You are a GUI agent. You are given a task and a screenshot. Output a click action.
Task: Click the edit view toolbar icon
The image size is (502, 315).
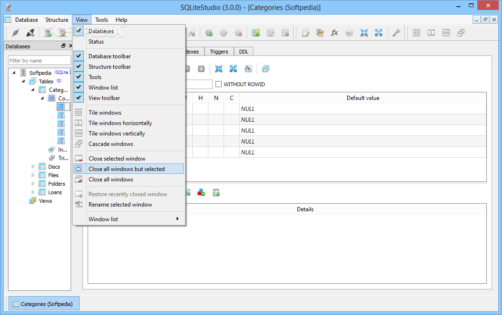pos(270,33)
